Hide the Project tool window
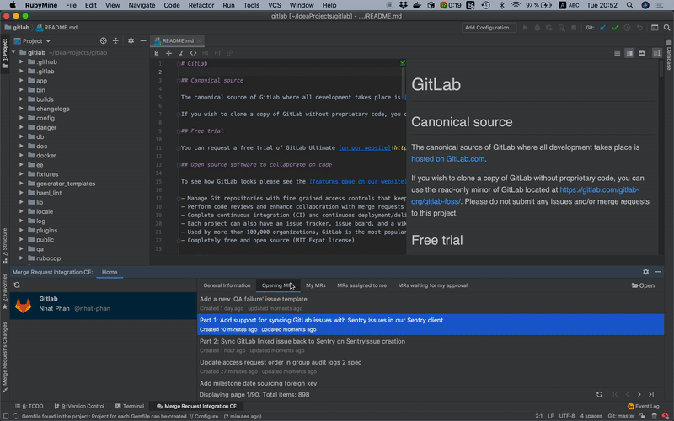Screen dimensions: 674x421 point(143,40)
